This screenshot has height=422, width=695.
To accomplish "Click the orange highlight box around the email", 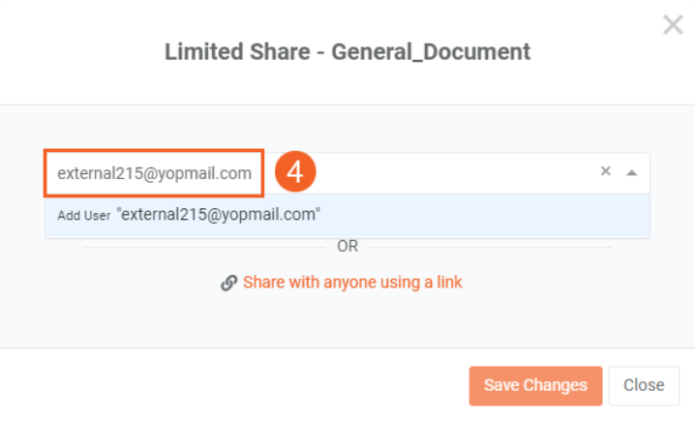I will coord(154,173).
